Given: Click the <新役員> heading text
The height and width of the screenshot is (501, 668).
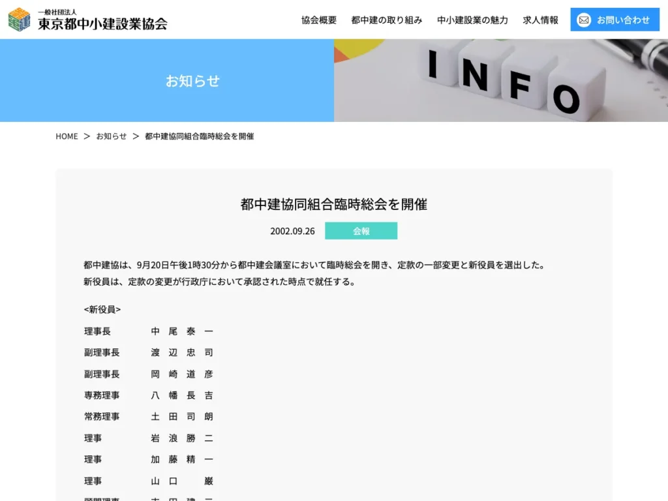Looking at the screenshot, I should 102,309.
